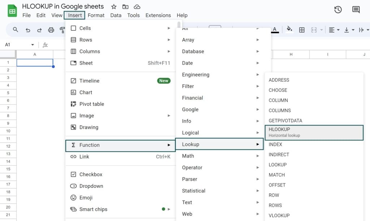
Task: Insert a Dropdown from the menu
Action: click(x=120, y=186)
